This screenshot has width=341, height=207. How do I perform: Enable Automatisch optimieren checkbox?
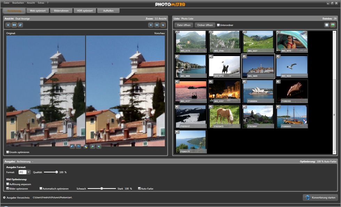[x=41, y=189]
